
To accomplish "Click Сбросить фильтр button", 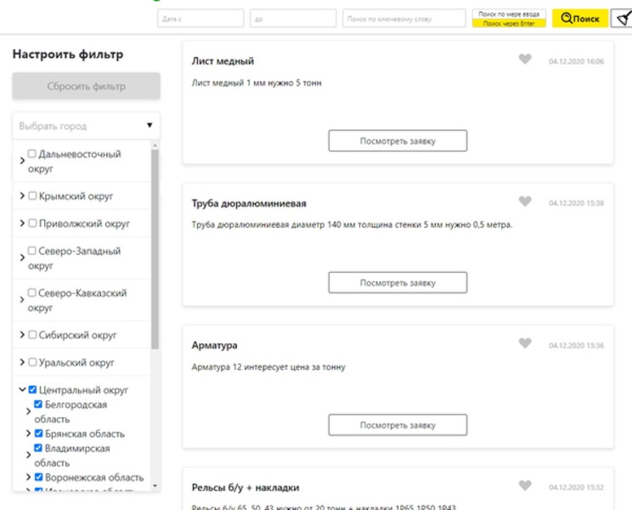I will pyautogui.click(x=87, y=86).
